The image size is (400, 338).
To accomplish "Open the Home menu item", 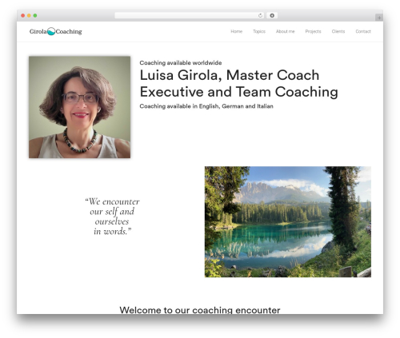I will pos(237,31).
